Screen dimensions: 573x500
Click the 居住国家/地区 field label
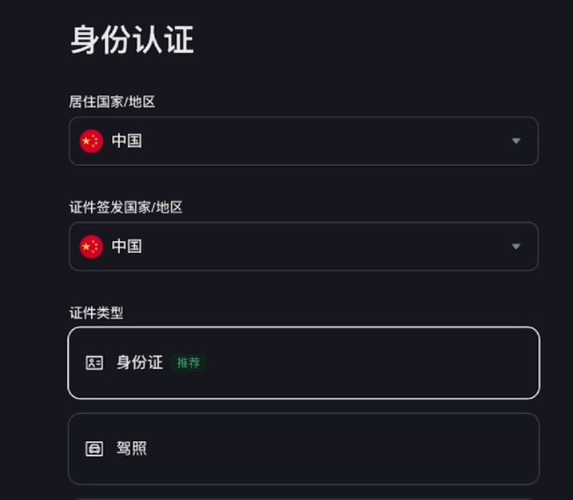112,101
